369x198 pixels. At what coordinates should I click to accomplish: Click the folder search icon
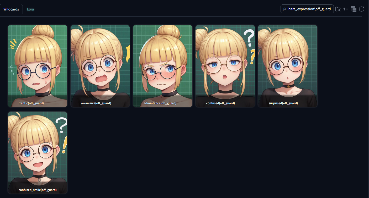(x=338, y=9)
